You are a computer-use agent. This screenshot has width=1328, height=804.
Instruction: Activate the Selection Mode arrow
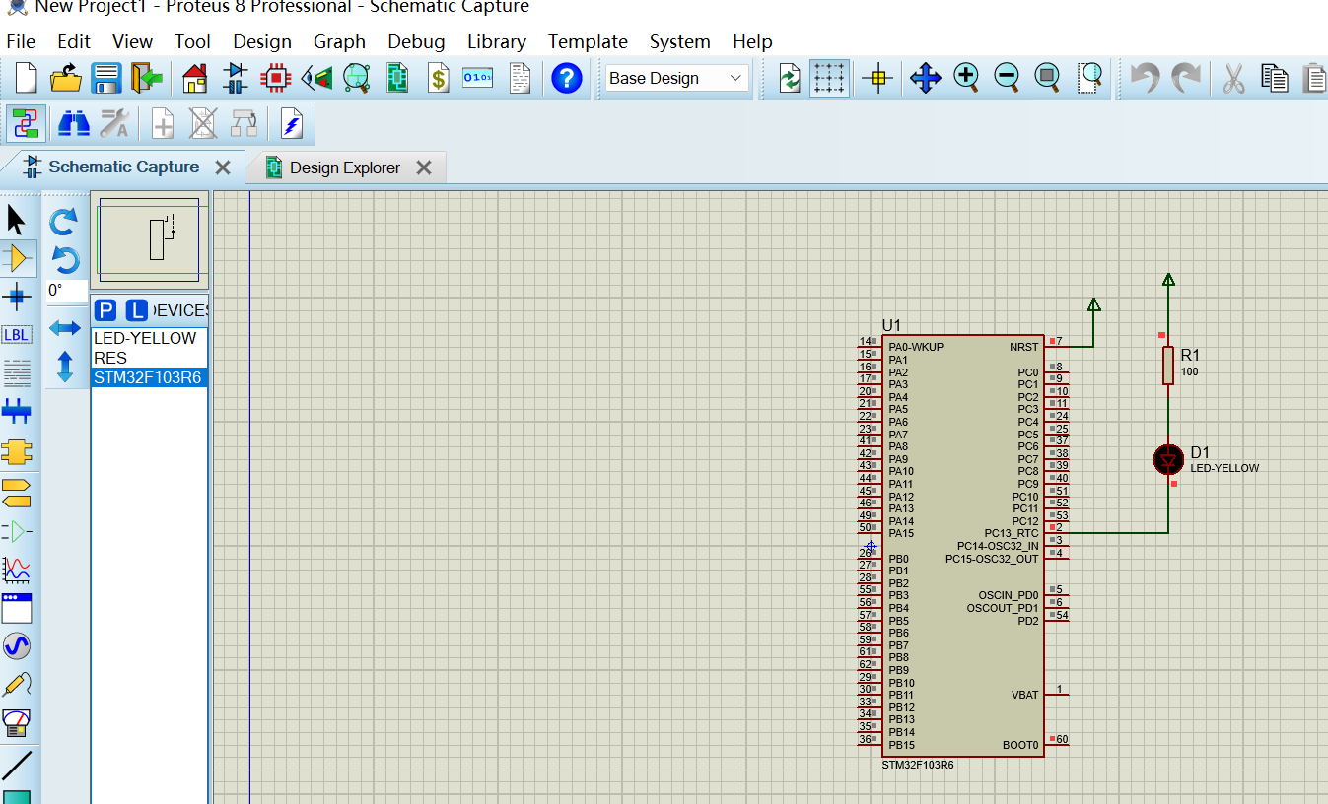17,220
